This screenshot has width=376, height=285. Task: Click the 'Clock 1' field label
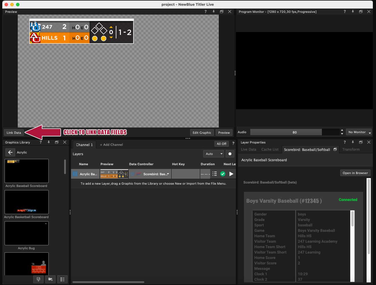[x=261, y=274]
